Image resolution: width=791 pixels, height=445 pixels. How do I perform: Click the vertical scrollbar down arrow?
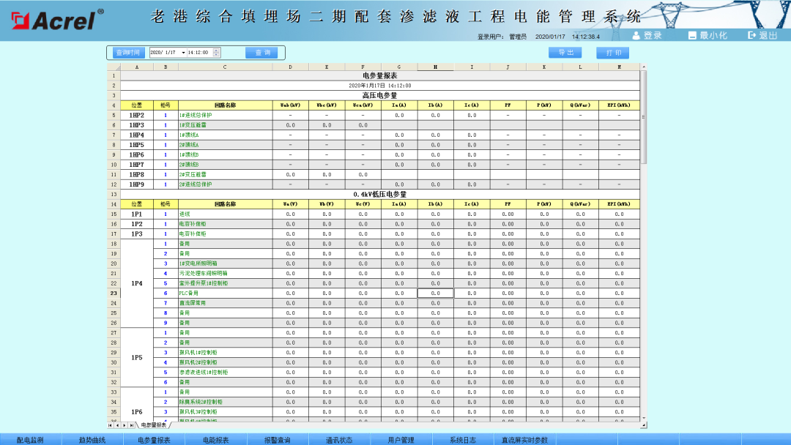(643, 419)
